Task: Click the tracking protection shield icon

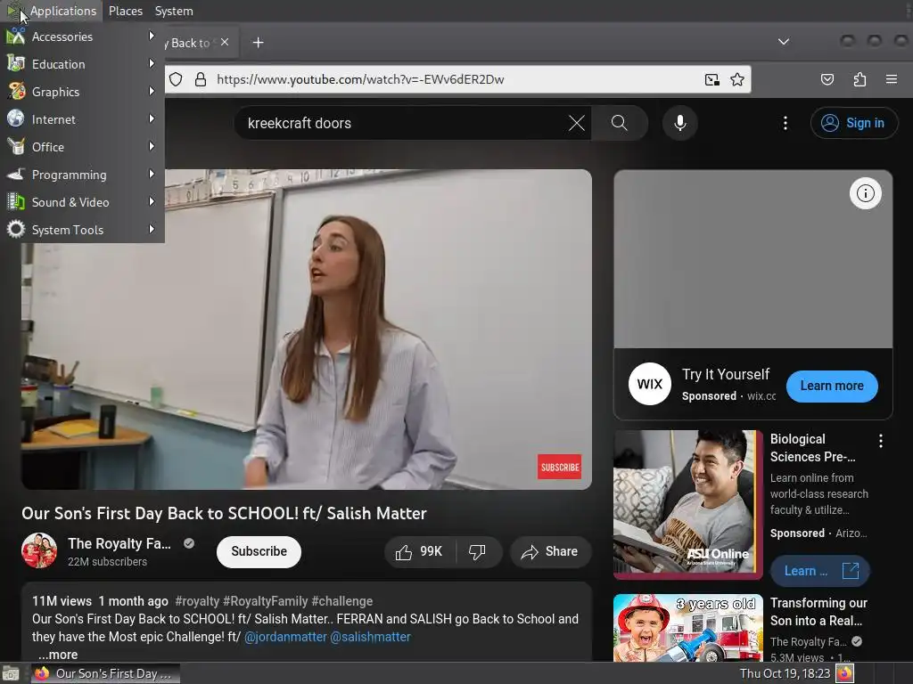Action: click(176, 79)
